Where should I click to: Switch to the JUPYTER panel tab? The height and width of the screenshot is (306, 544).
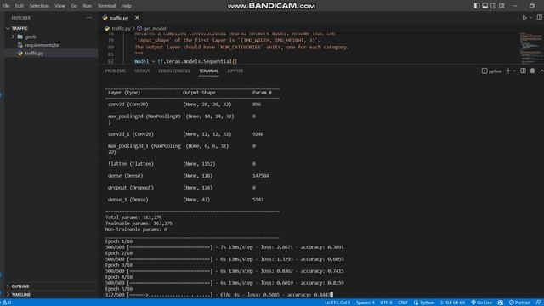(x=235, y=71)
